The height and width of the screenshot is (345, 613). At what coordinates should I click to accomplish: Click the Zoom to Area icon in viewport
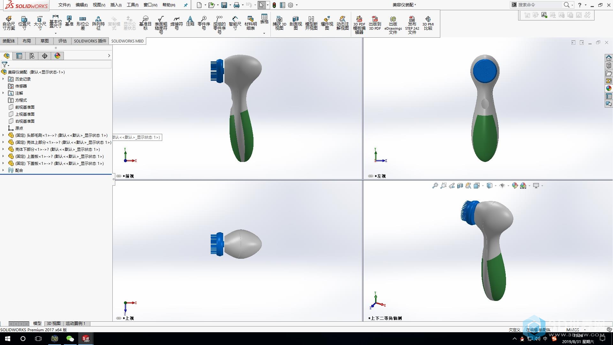click(x=443, y=186)
